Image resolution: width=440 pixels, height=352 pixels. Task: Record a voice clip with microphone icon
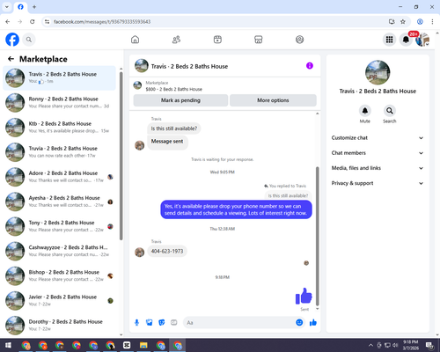tap(136, 323)
